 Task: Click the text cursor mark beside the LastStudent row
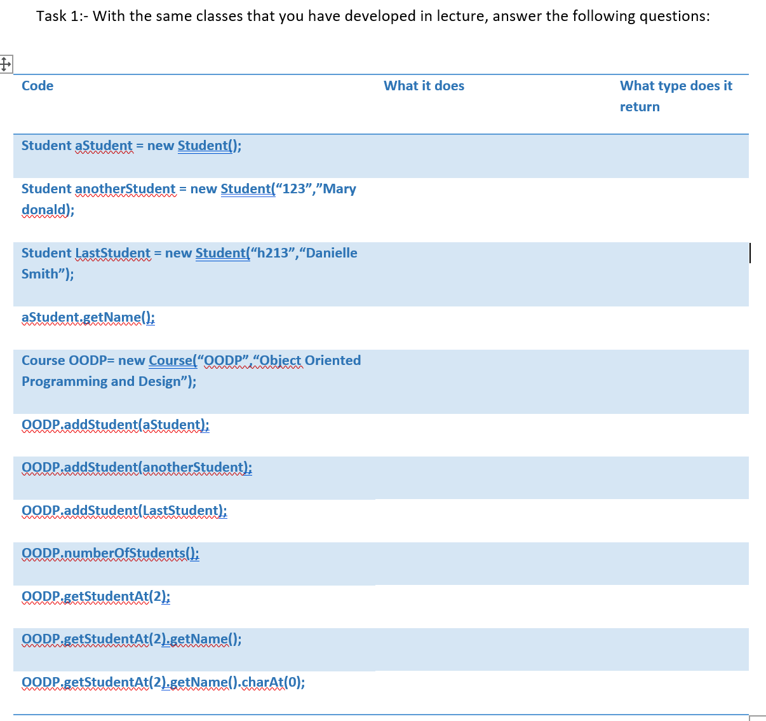(x=750, y=252)
